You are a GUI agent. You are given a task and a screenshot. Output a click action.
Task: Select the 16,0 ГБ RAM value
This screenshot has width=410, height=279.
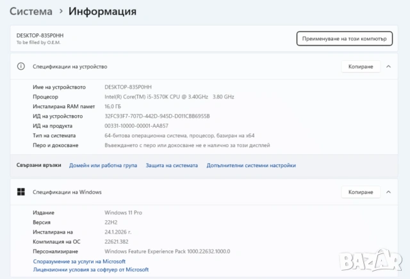point(113,106)
